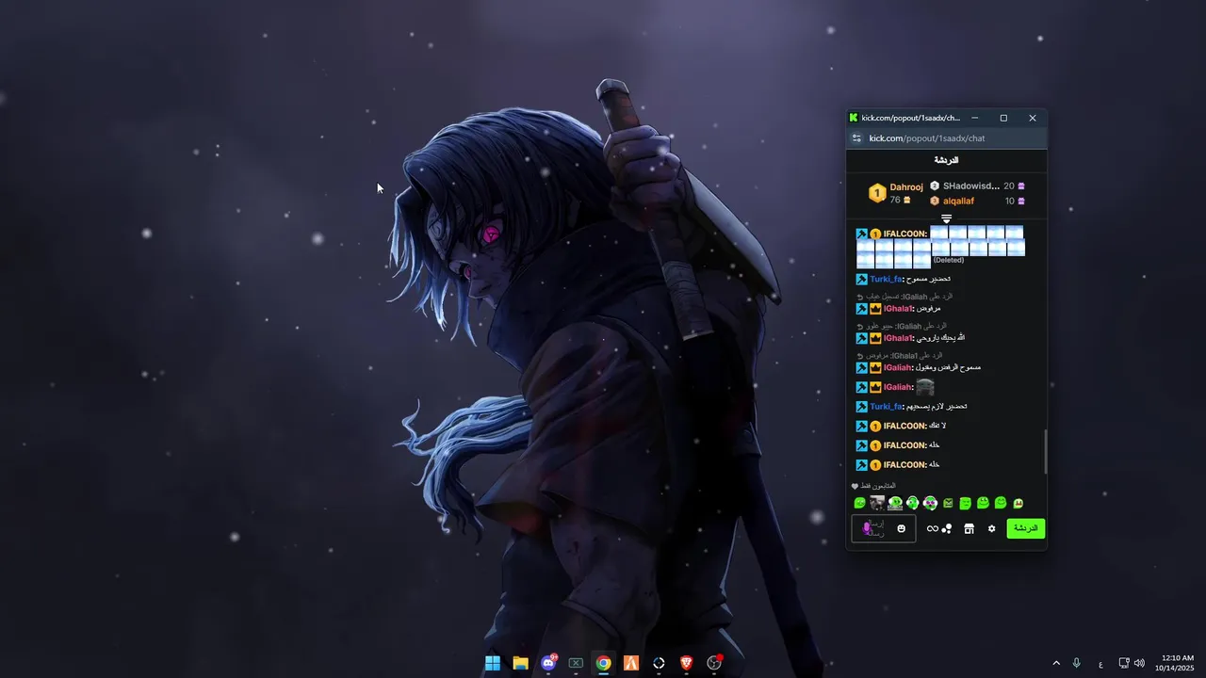Click the bronze rank 3 badge

935,201
